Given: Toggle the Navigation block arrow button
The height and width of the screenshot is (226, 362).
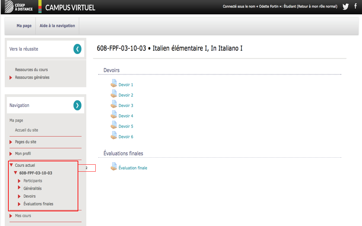Looking at the screenshot, I should [77, 105].
